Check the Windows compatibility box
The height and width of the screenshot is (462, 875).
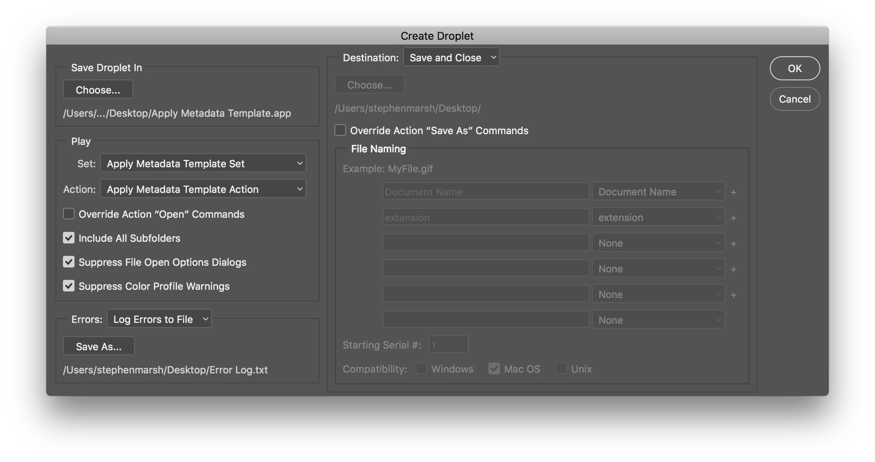pyautogui.click(x=421, y=369)
